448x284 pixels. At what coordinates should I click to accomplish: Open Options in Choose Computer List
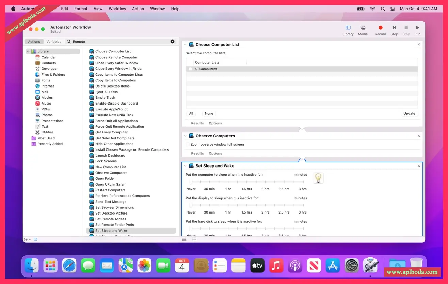pos(215,123)
